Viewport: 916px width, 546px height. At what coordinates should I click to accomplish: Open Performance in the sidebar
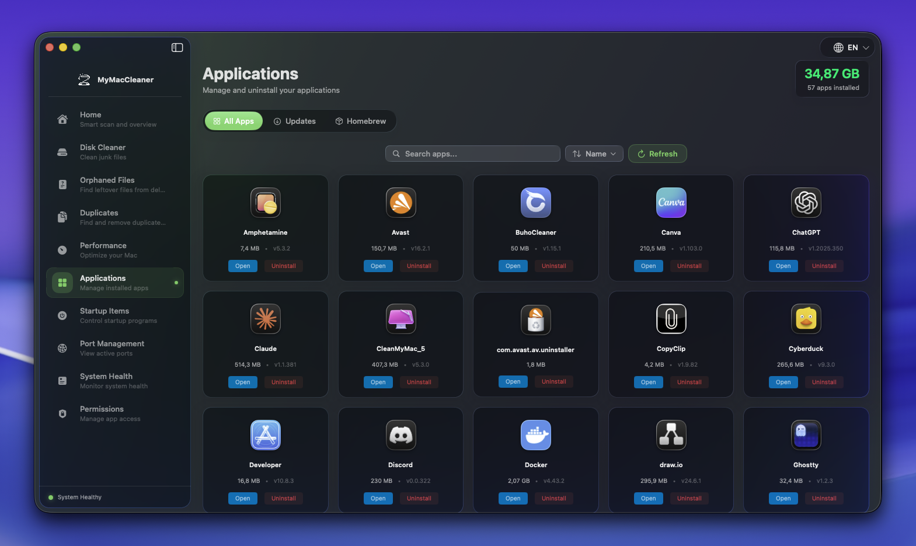(115, 250)
